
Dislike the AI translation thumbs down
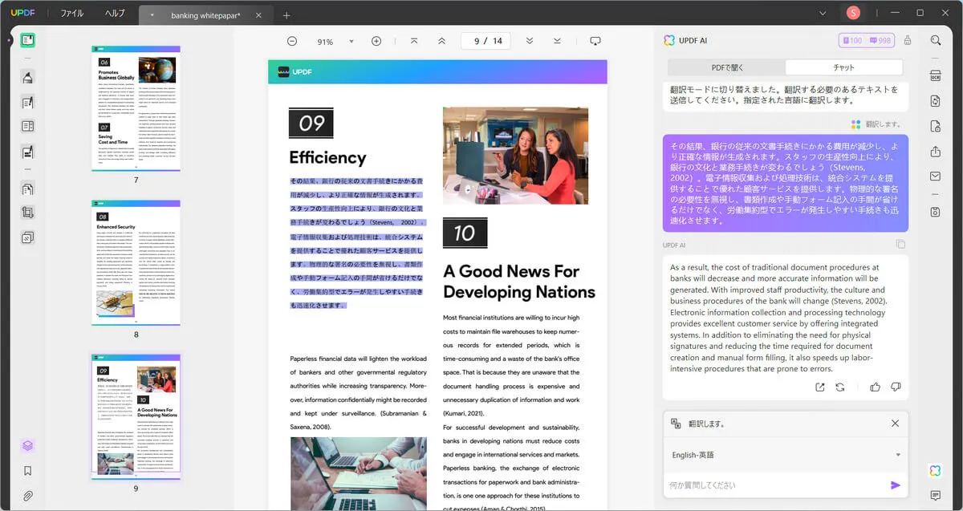point(896,387)
